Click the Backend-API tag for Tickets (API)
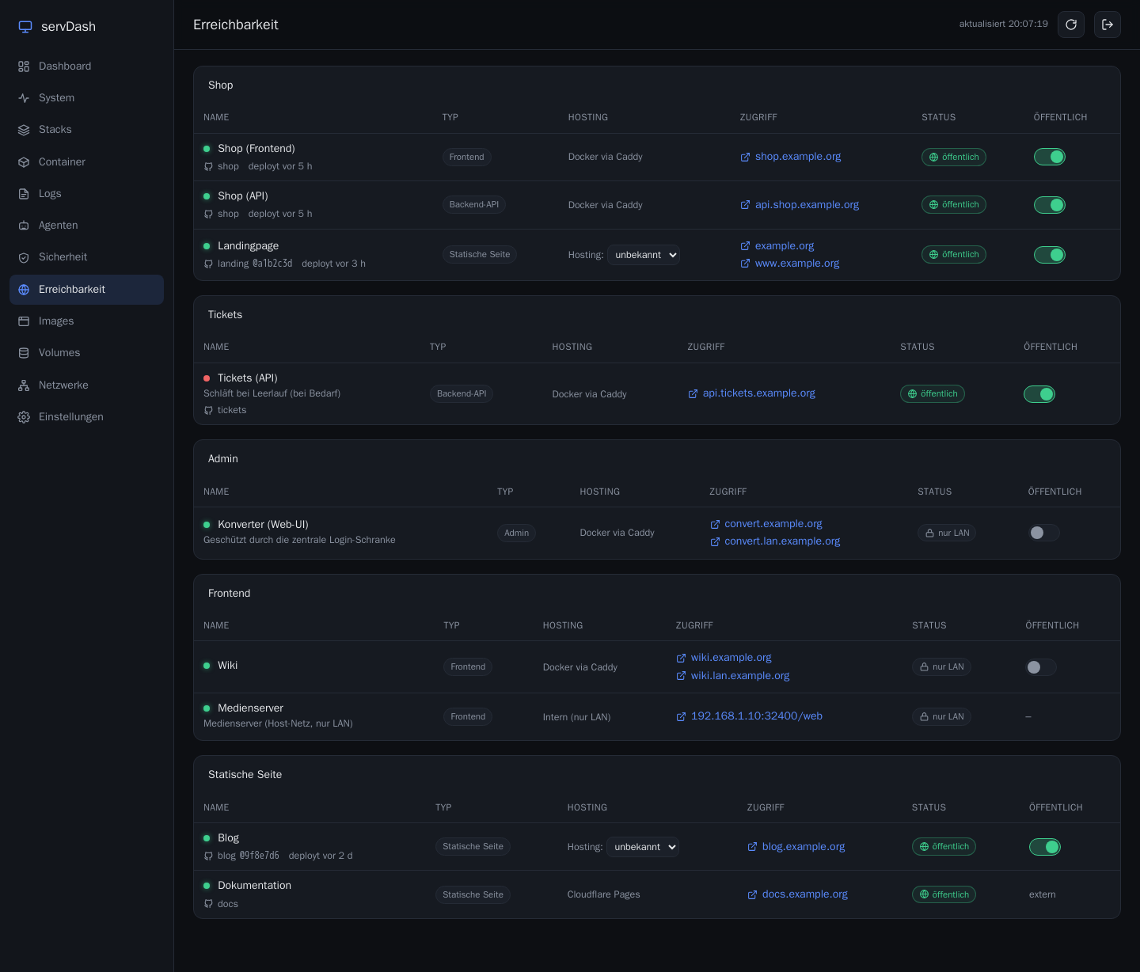Screen dimensions: 1140x972 tap(462, 394)
